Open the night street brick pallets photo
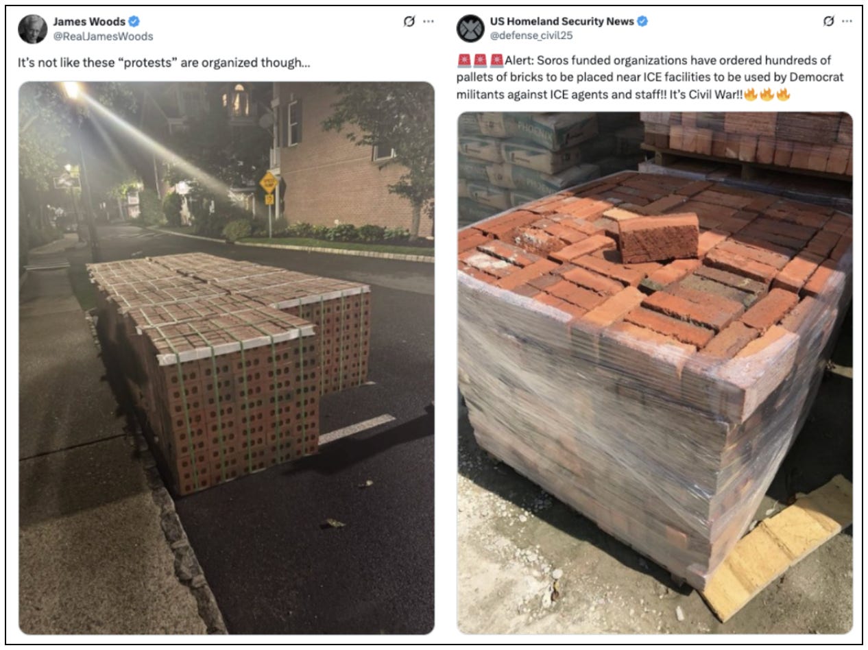 click(x=226, y=358)
